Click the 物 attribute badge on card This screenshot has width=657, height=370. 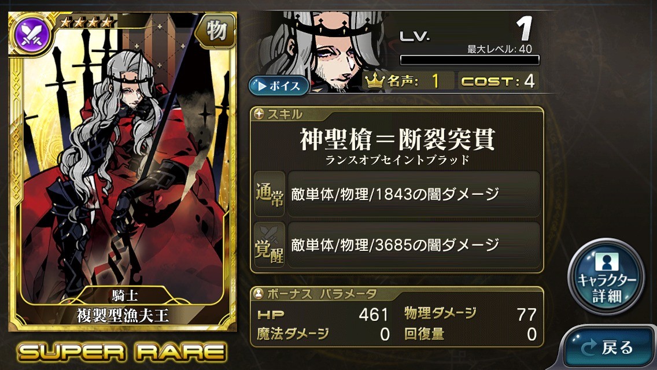pos(216,31)
